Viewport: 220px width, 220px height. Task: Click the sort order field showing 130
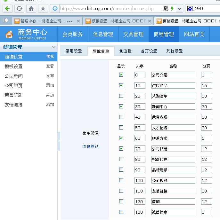140,212
